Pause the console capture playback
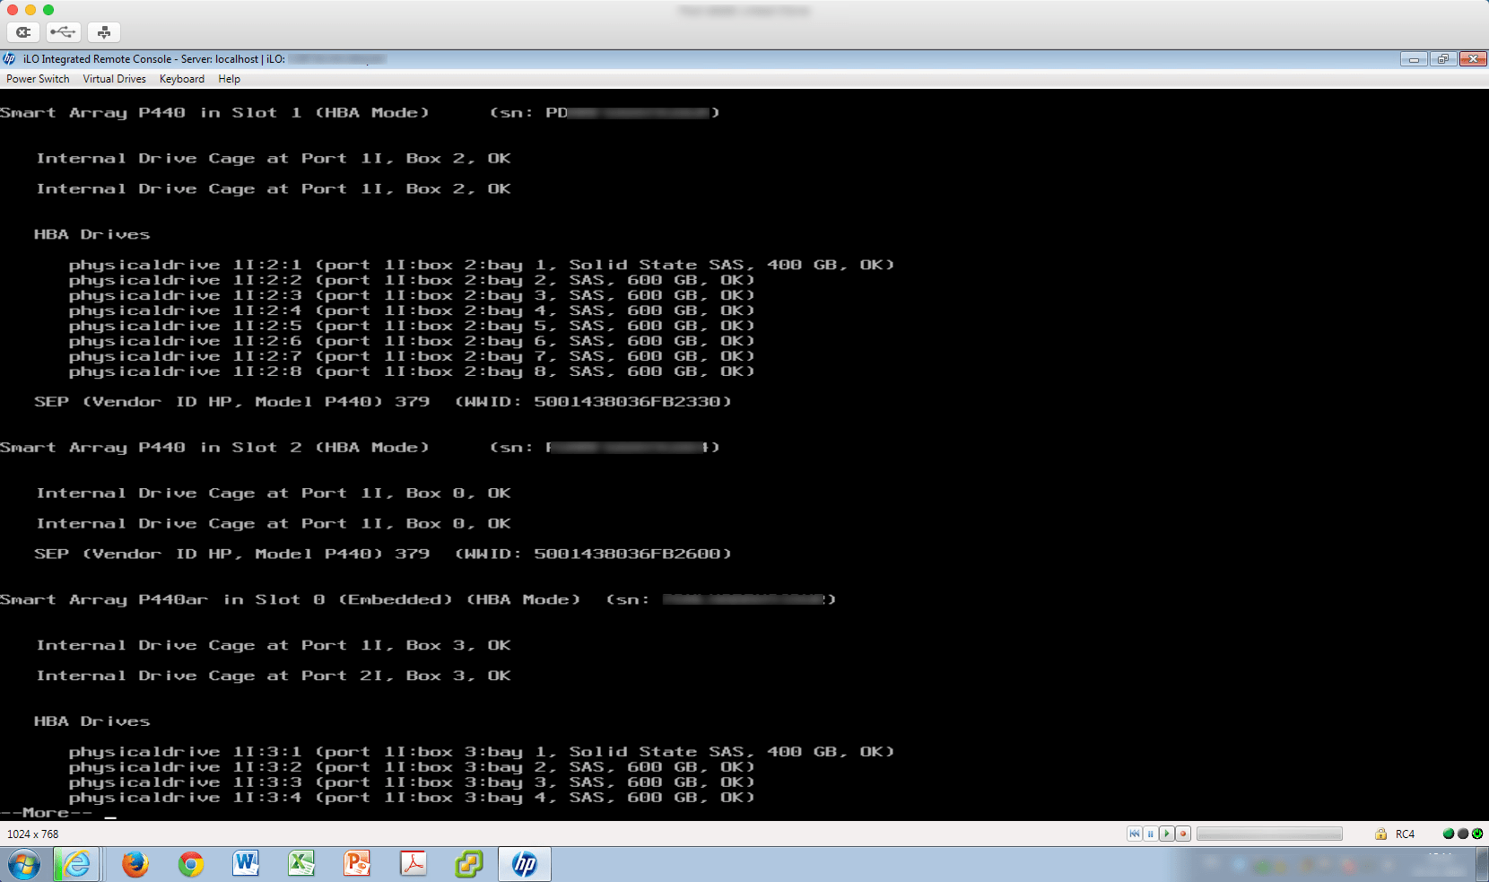The image size is (1489, 882). [1150, 834]
